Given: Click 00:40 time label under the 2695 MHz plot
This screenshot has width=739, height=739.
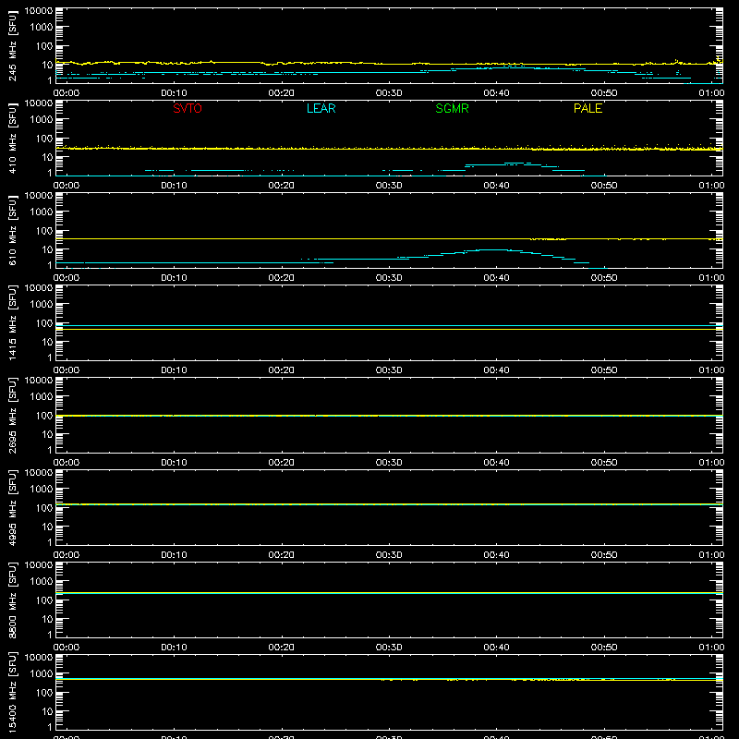Looking at the screenshot, I should point(496,463).
